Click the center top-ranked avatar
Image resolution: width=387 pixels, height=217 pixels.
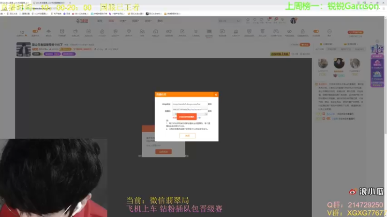click(x=339, y=63)
